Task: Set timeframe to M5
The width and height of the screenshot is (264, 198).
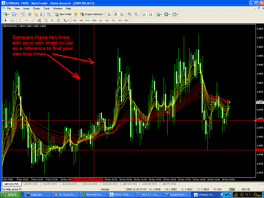Action: click(81, 21)
